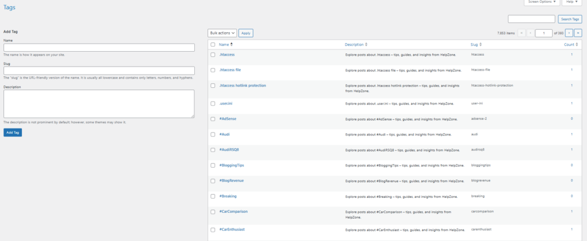Open the .user.ini tag
The width and height of the screenshot is (587, 241).
[x=226, y=103]
